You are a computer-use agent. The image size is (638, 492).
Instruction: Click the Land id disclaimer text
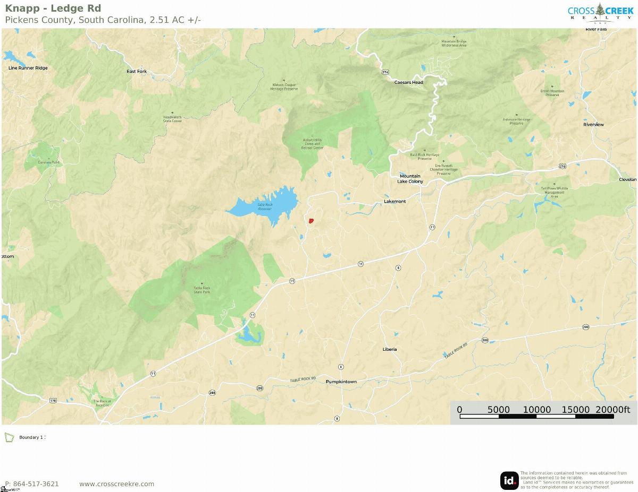coord(577,480)
